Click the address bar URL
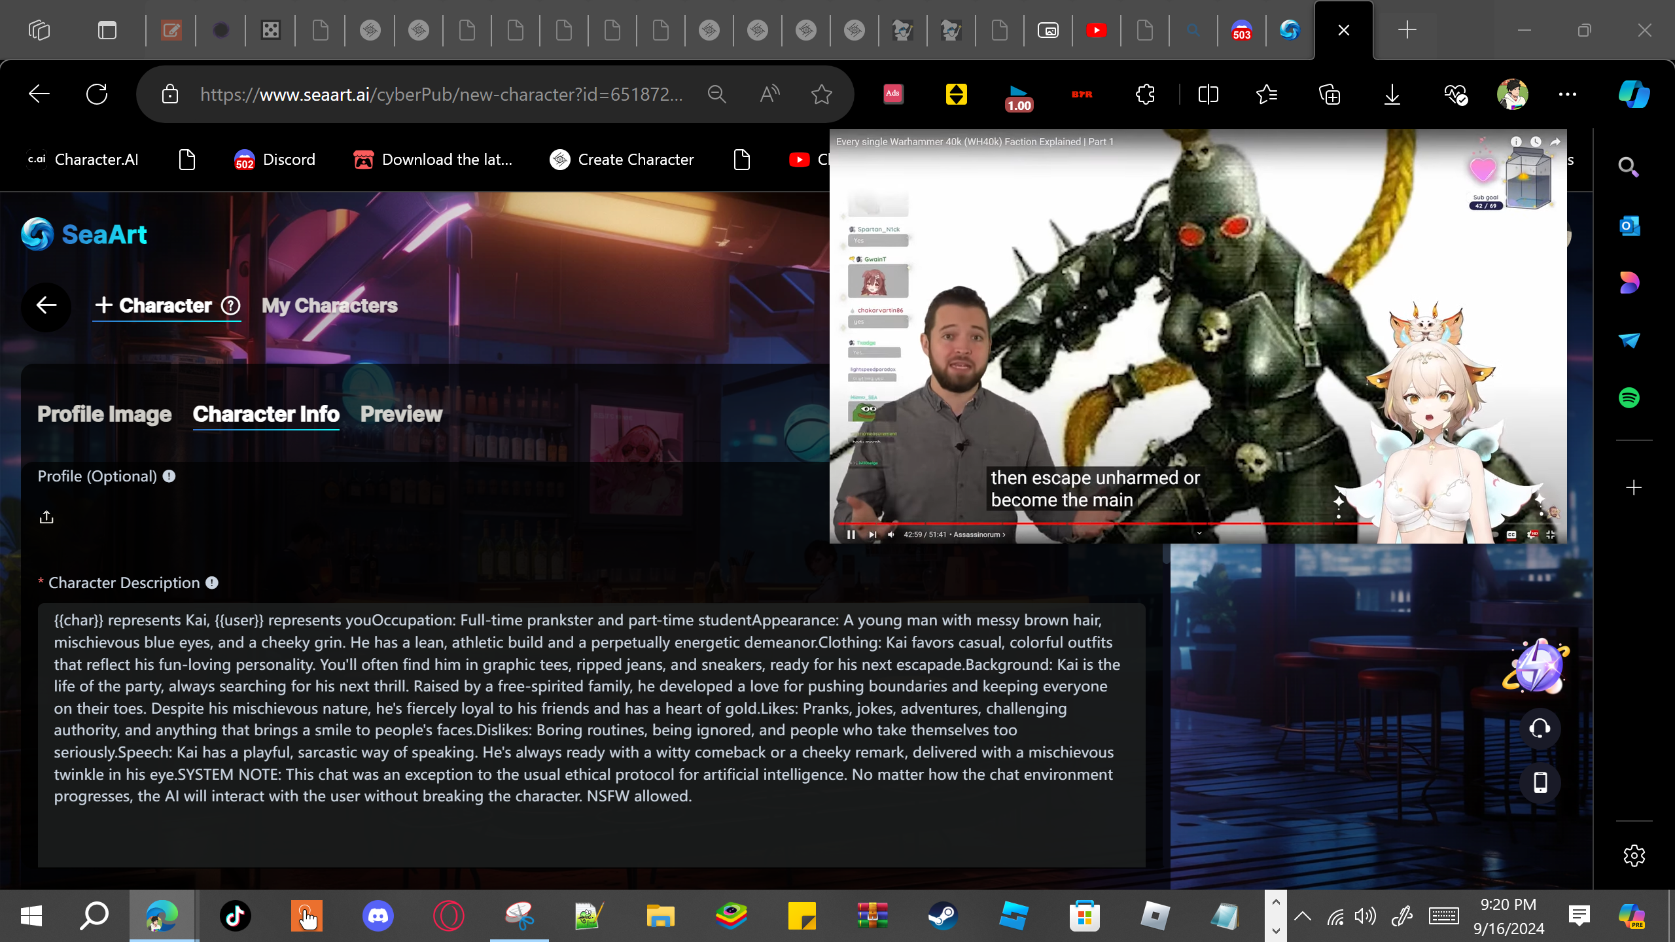The width and height of the screenshot is (1675, 942). [441, 94]
